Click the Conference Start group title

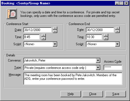click(x=17, y=24)
